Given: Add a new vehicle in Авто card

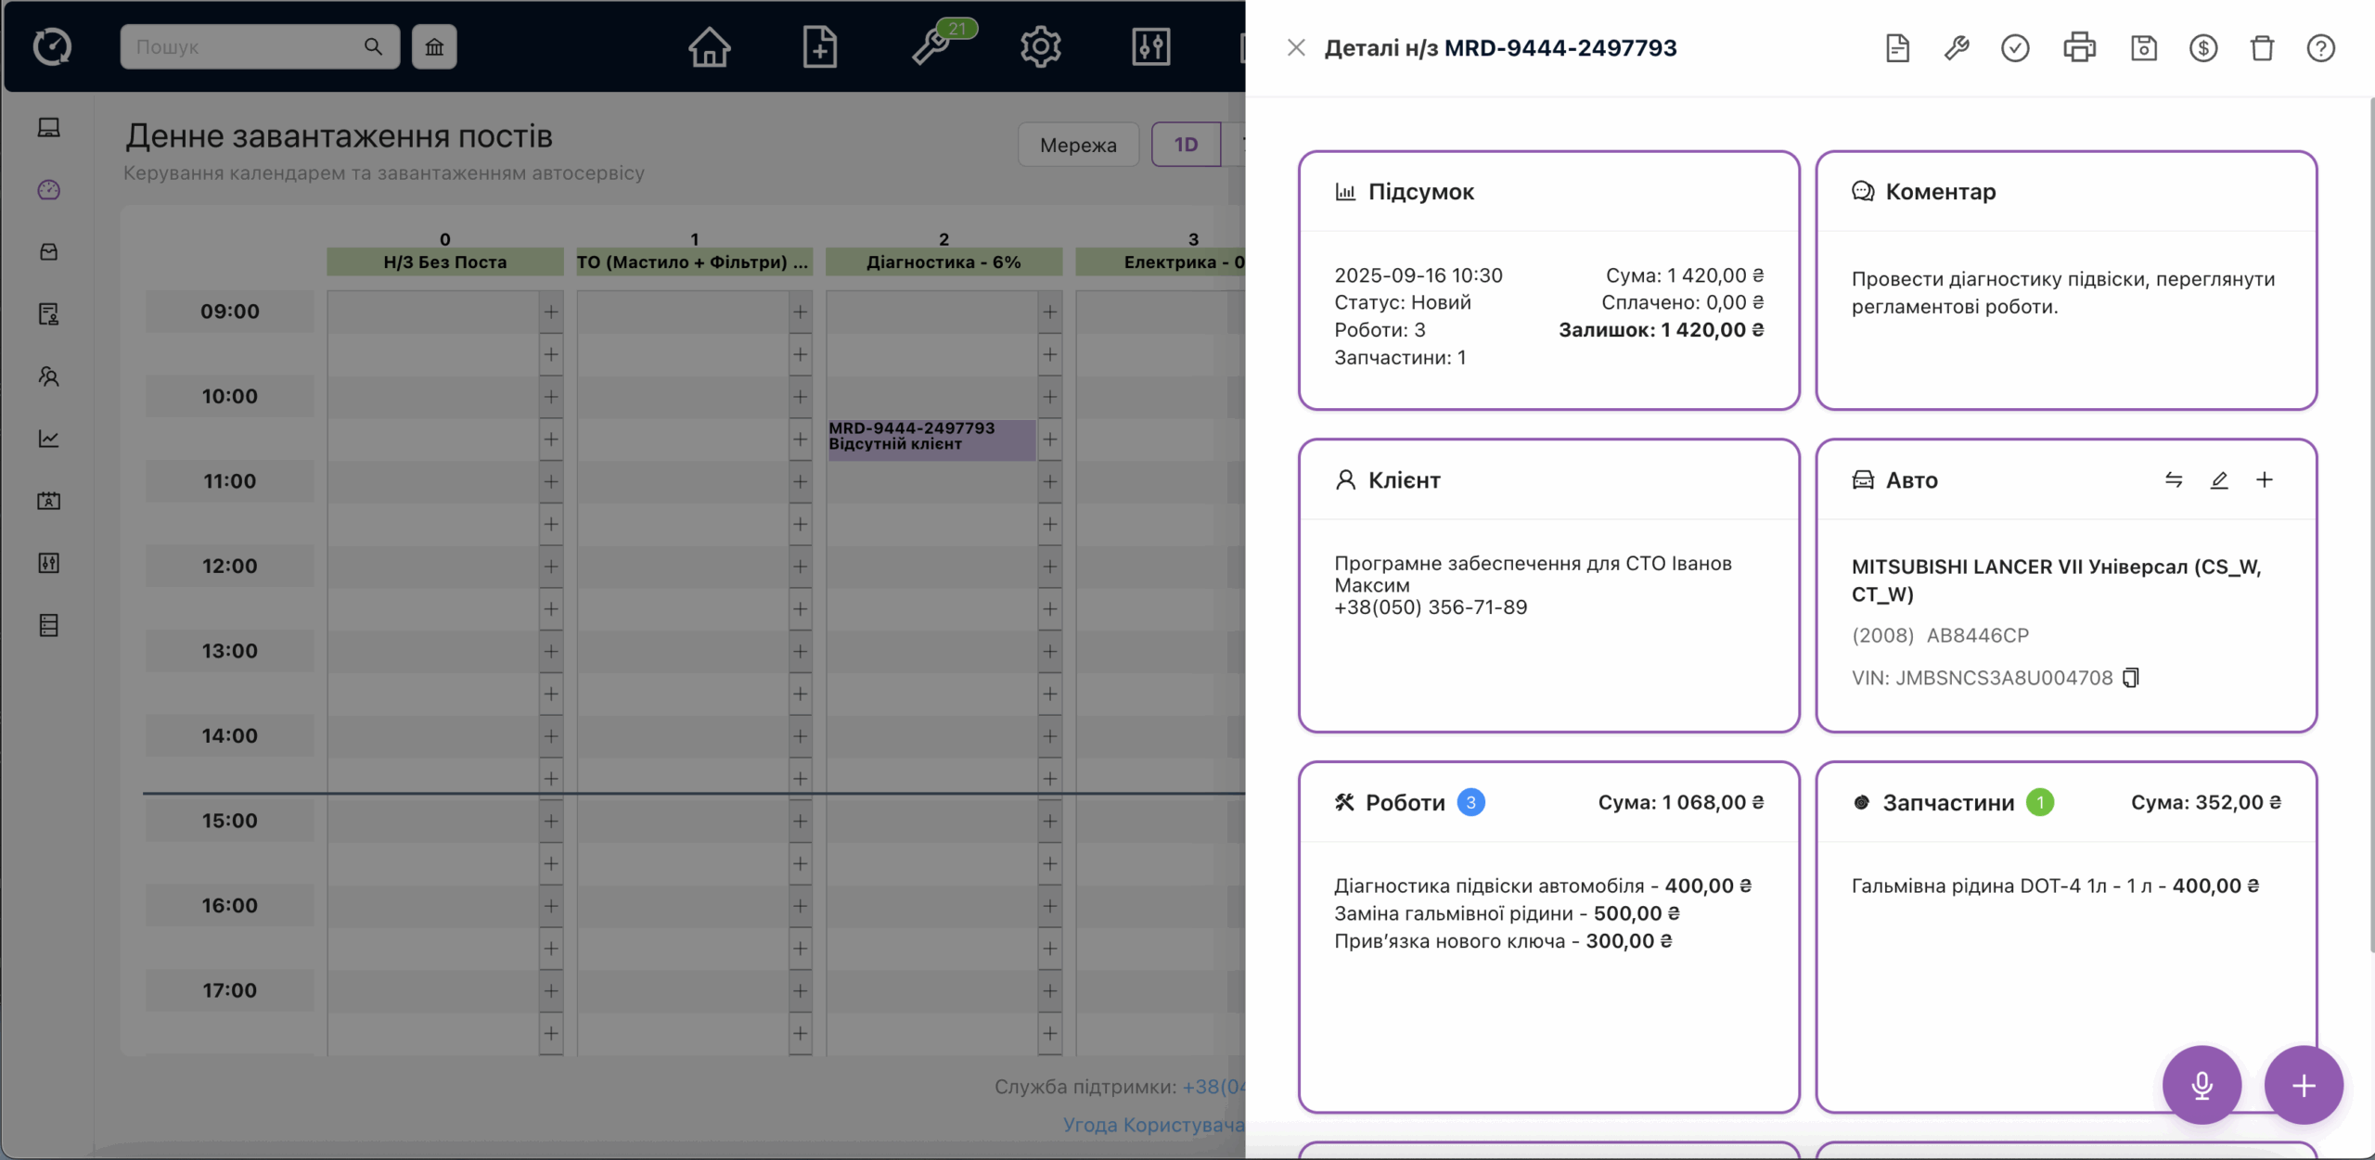Looking at the screenshot, I should 2265,479.
